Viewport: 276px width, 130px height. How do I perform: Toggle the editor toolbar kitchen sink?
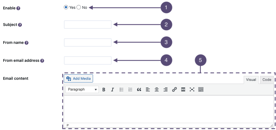(201, 89)
